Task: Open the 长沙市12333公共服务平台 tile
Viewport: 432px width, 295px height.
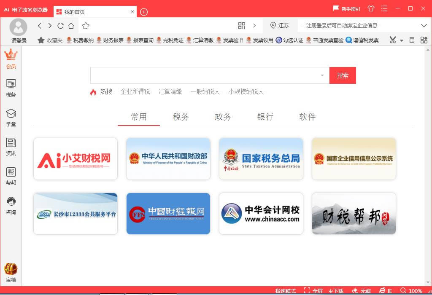Action: pyautogui.click(x=76, y=214)
